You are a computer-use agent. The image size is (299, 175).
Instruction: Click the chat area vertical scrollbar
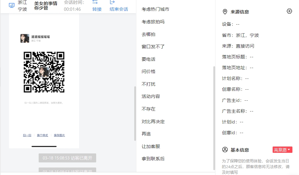point(135,114)
